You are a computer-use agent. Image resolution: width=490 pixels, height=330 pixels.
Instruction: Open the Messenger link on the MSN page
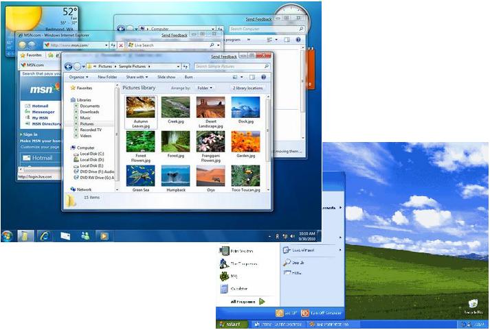point(43,112)
